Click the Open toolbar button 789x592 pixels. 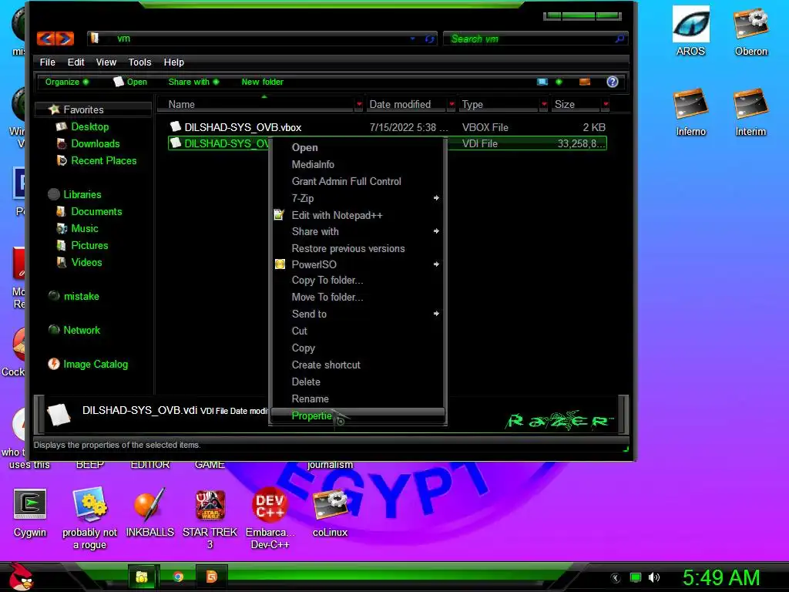130,82
